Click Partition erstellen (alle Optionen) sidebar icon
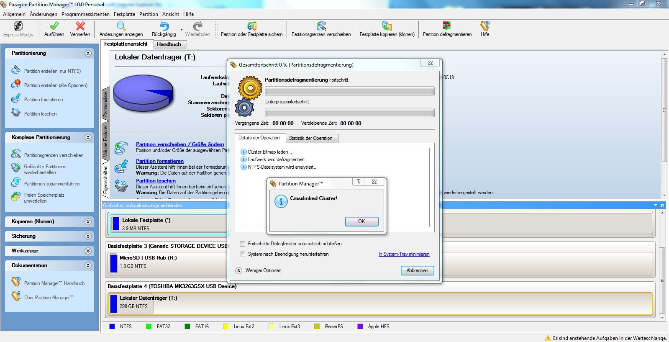The width and height of the screenshot is (669, 342). coord(16,84)
